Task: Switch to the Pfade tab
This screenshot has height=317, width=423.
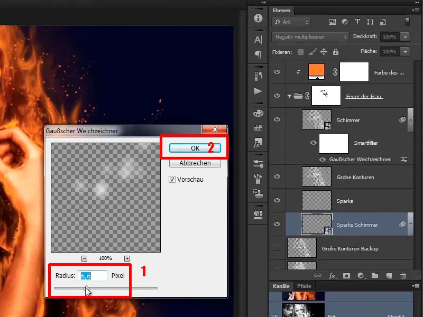Action: pyautogui.click(x=304, y=286)
